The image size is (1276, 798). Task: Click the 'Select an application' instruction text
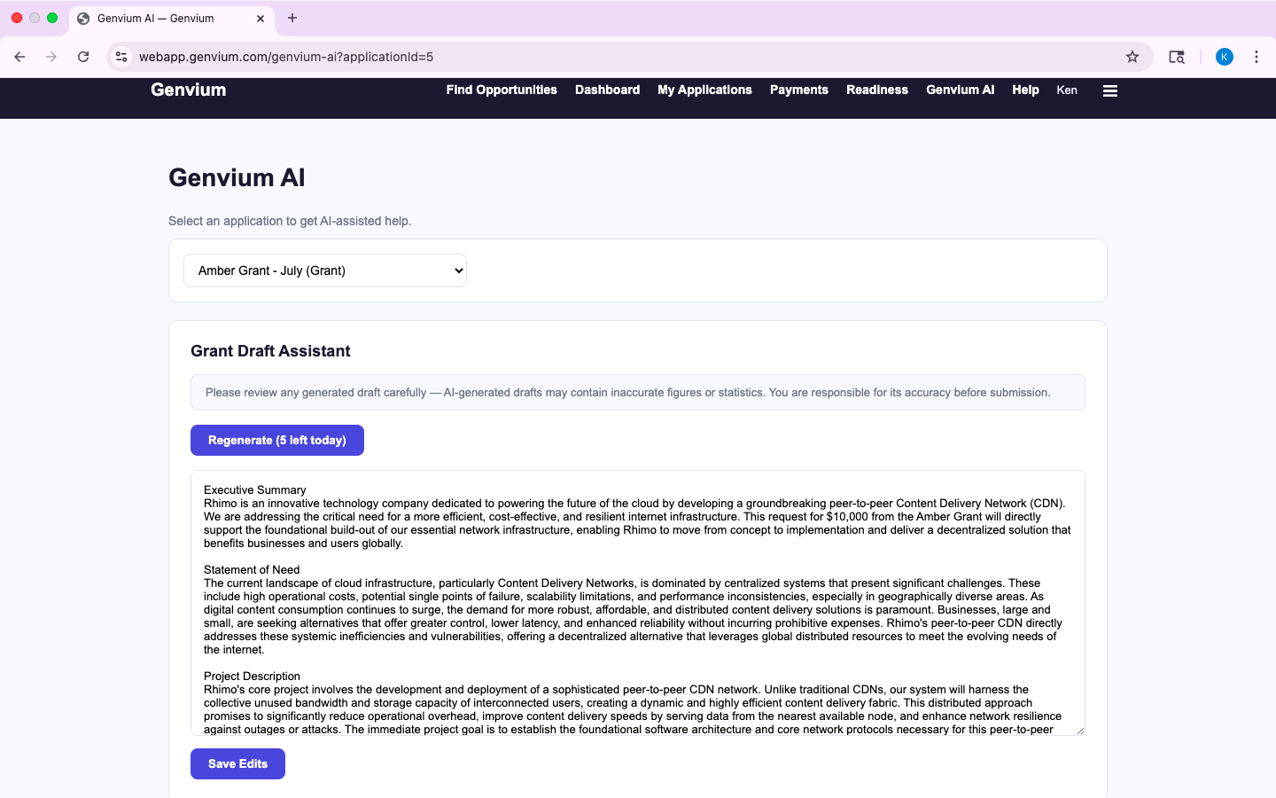[290, 221]
